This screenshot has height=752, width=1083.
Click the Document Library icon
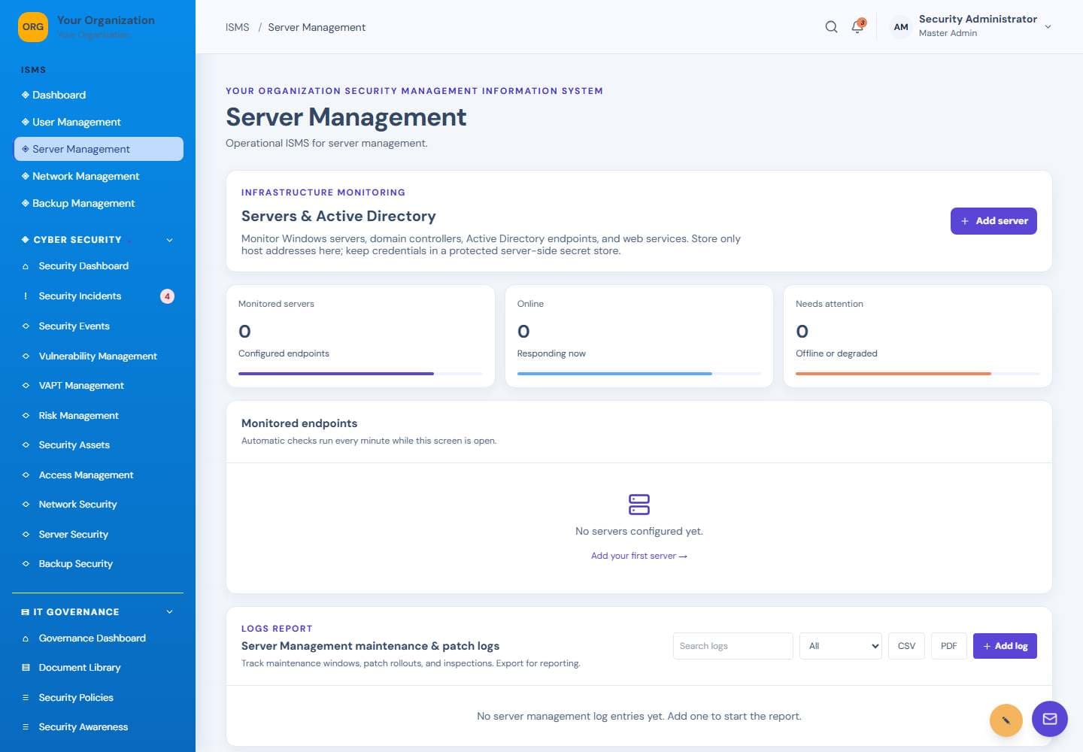tap(26, 668)
